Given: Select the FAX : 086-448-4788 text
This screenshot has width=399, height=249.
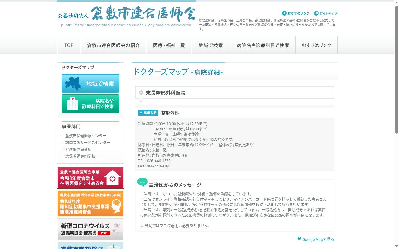Looking at the screenshot, I should point(154,166).
